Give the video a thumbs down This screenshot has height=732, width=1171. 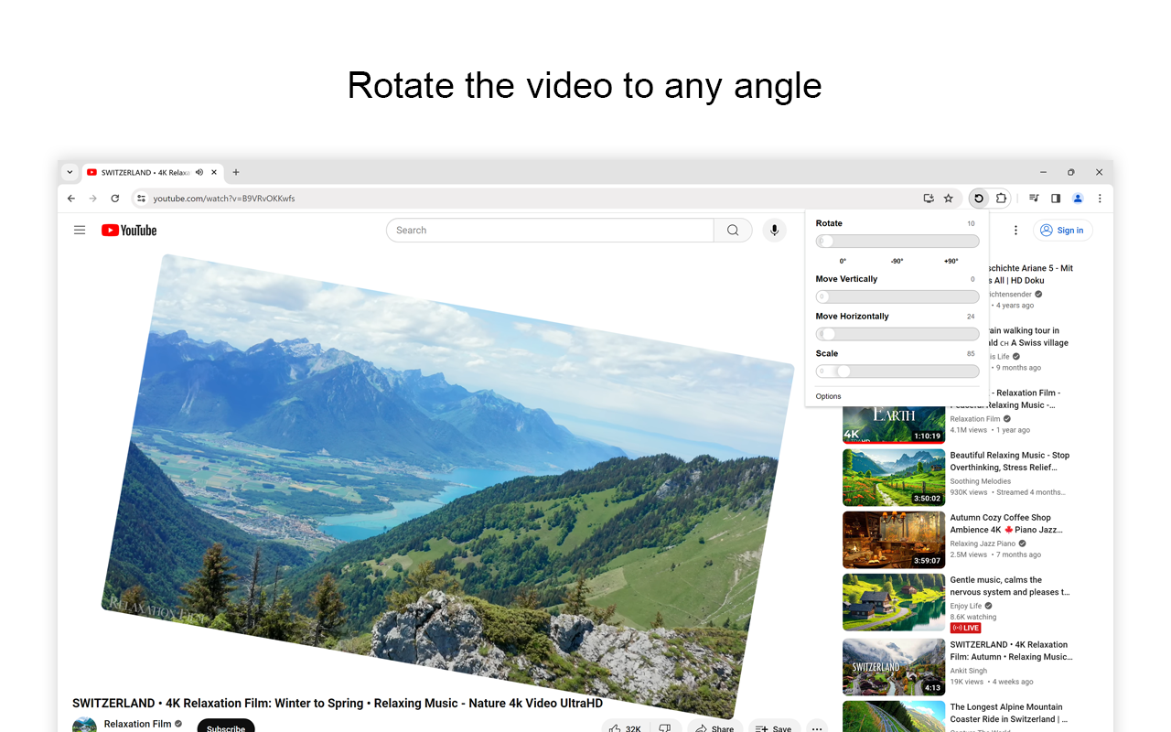[x=666, y=727]
